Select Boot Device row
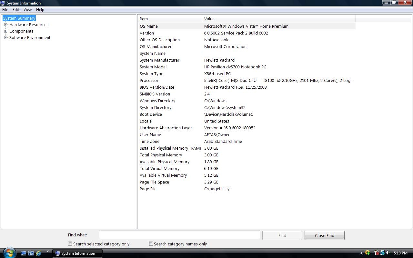Image resolution: width=413 pixels, height=258 pixels. (247, 114)
